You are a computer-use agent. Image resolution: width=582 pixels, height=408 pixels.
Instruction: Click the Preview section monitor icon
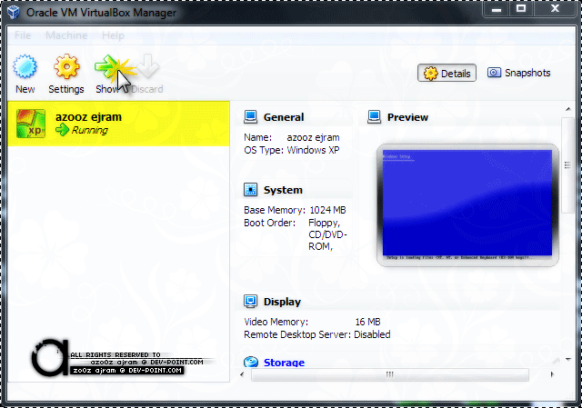point(374,117)
